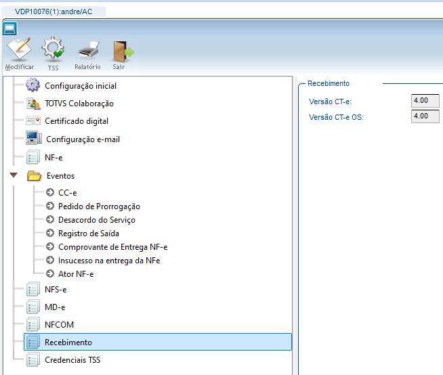Screen dimensions: 443x375
Task: Select the NFCOM tree label
Action: point(60,325)
